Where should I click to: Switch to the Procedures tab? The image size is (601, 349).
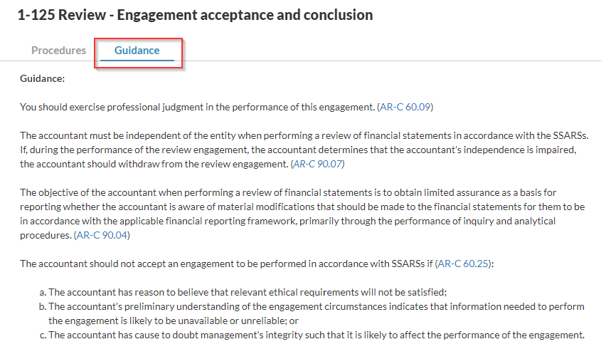coord(58,51)
